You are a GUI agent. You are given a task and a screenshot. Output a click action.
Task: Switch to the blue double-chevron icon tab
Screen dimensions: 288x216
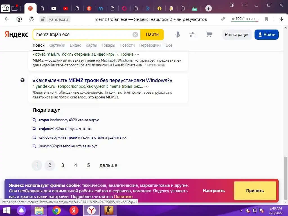point(148,8)
